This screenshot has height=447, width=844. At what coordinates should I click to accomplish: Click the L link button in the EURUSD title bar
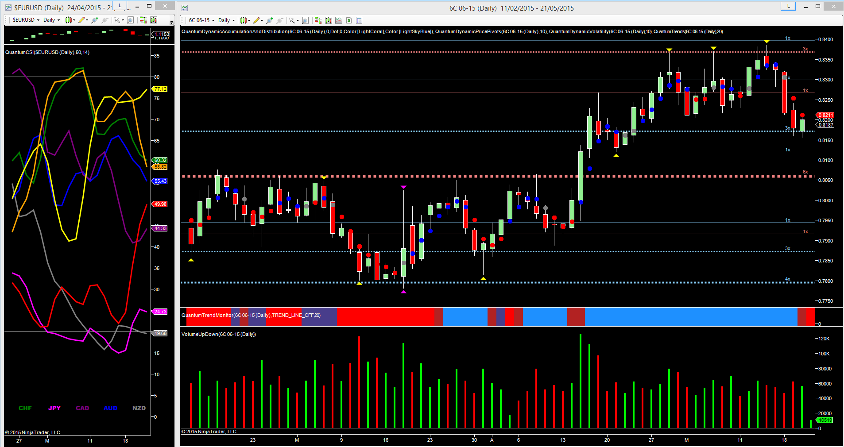(x=120, y=5)
